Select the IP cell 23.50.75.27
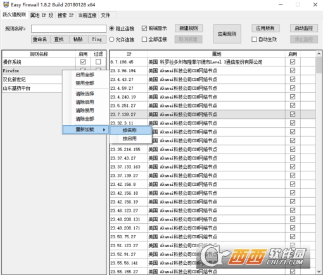 pyautogui.click(x=129, y=237)
